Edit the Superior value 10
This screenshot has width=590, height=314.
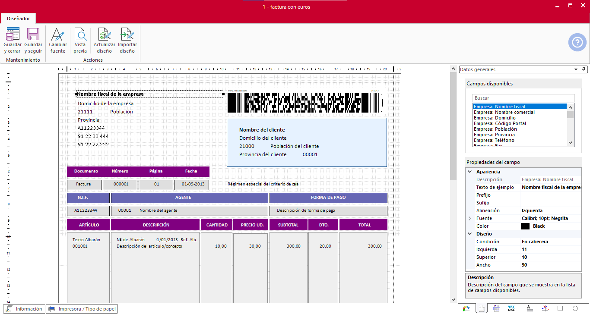(551, 257)
